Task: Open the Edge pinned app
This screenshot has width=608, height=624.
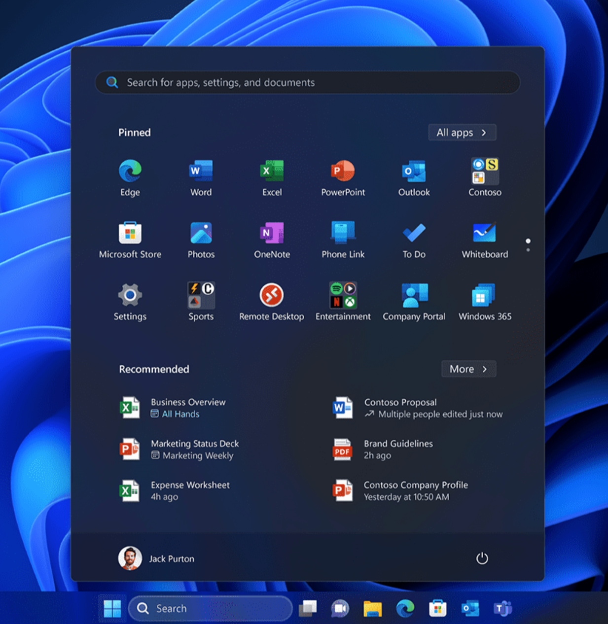Action: (130, 178)
